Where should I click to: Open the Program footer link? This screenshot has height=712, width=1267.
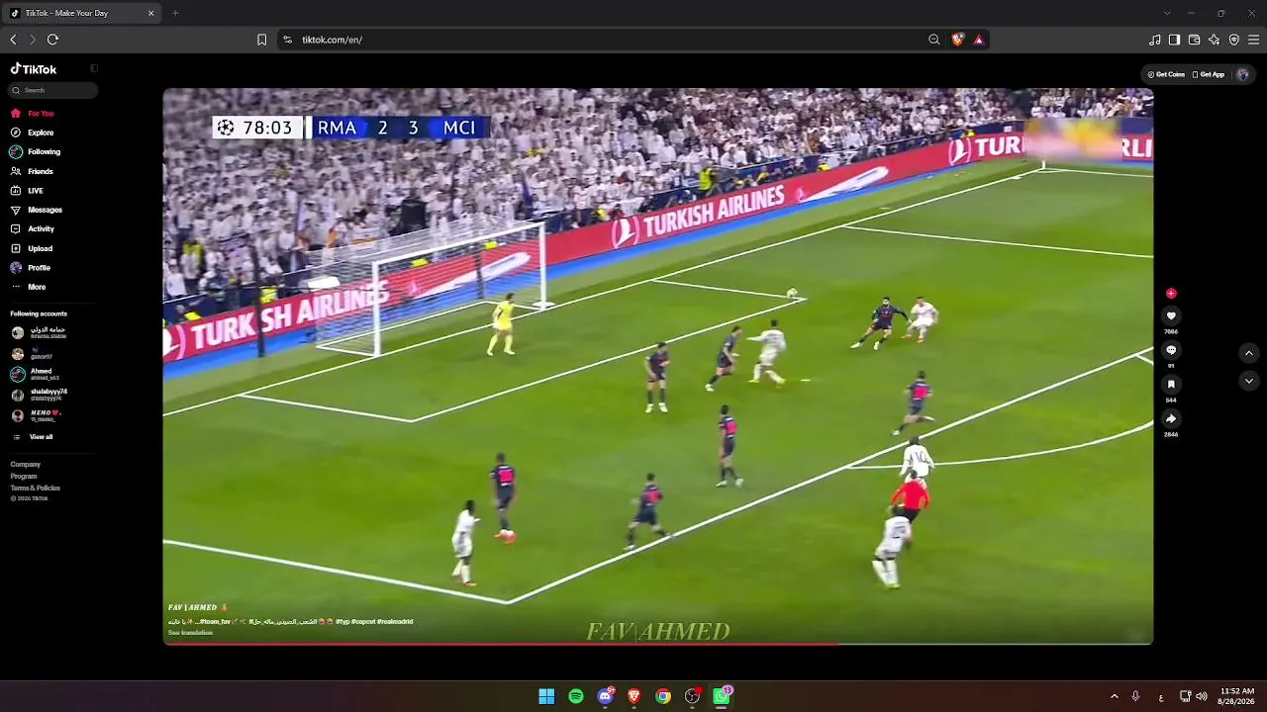(x=24, y=477)
